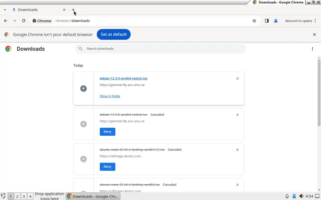Open notifications bell in tray

pyautogui.click(x=287, y=196)
